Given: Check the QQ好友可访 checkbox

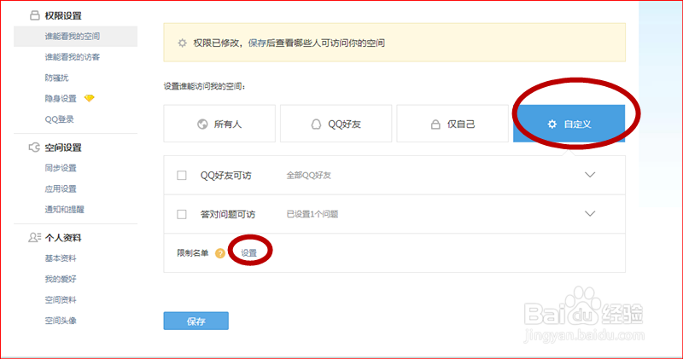Looking at the screenshot, I should (x=182, y=176).
